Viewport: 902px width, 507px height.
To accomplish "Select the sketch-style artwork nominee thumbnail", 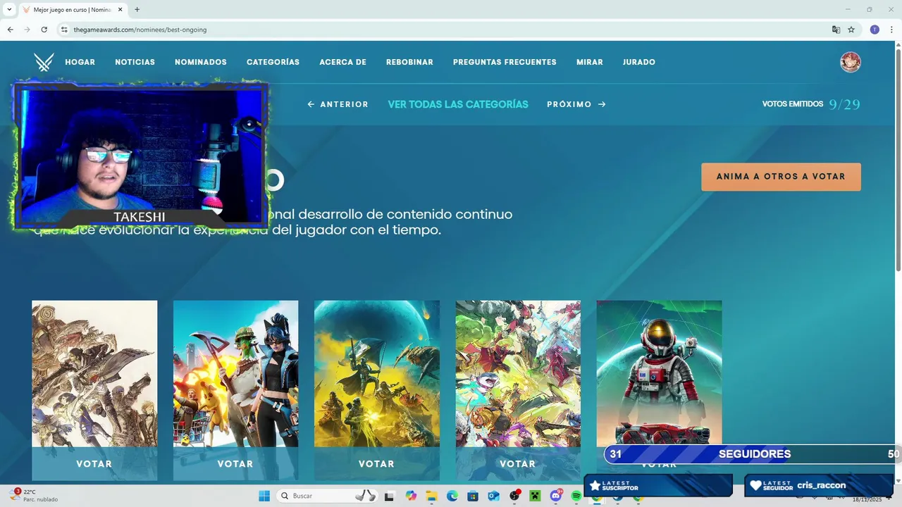I will click(x=94, y=374).
